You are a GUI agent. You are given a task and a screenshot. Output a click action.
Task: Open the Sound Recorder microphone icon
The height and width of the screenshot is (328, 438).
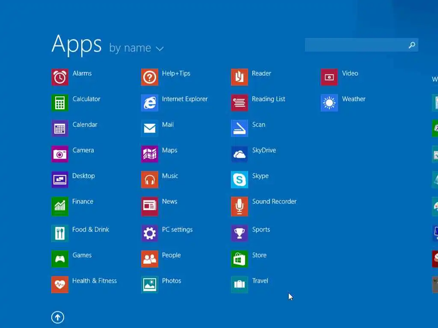click(x=240, y=206)
